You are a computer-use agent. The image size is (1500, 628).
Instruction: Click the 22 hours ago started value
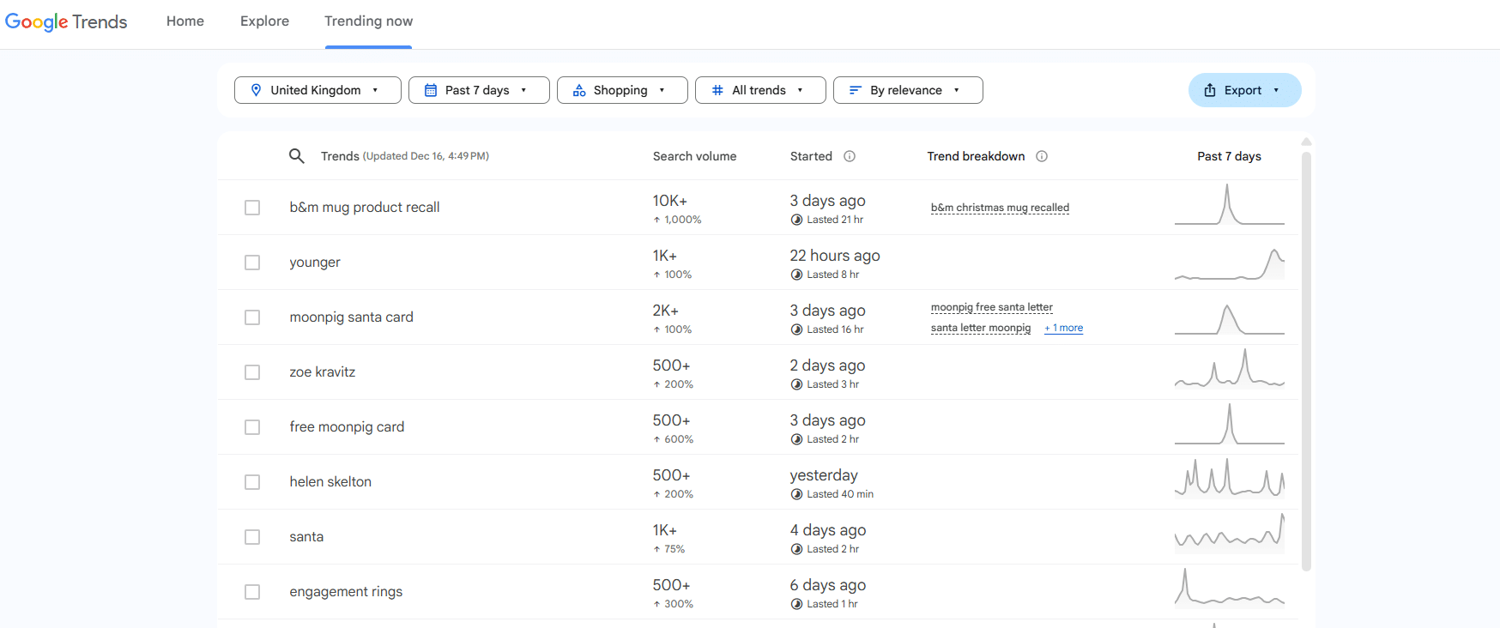click(835, 256)
